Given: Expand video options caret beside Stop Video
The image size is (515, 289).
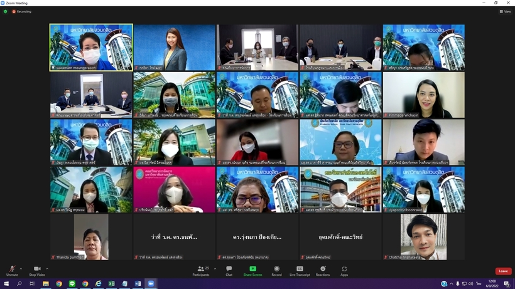Looking at the screenshot, I should click(x=46, y=268).
